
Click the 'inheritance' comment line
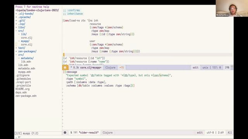(73, 14)
